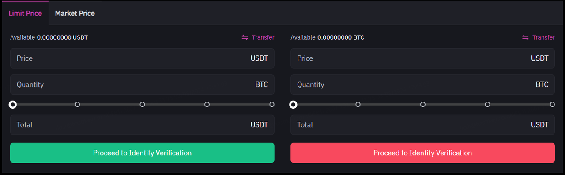565x175 pixels.
Task: Focus the buy-side Total USDT field
Action: point(142,125)
